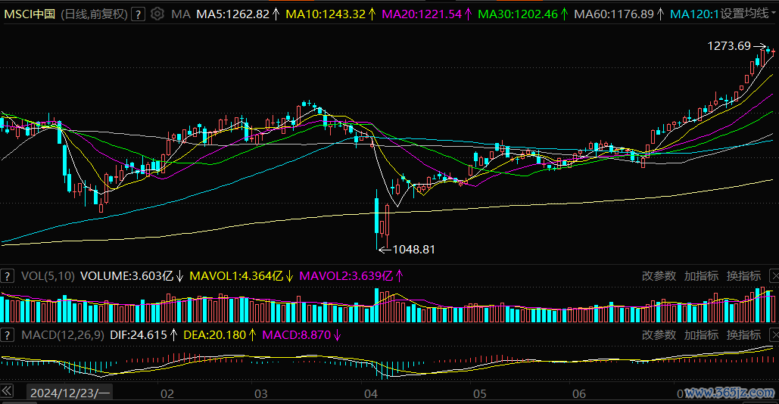
Task: Click 改参数 in the VOL panel
Action: point(659,276)
